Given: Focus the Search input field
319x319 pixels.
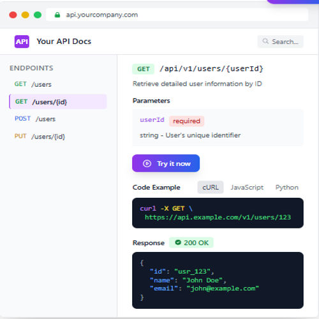Looking at the screenshot, I should tap(280, 41).
